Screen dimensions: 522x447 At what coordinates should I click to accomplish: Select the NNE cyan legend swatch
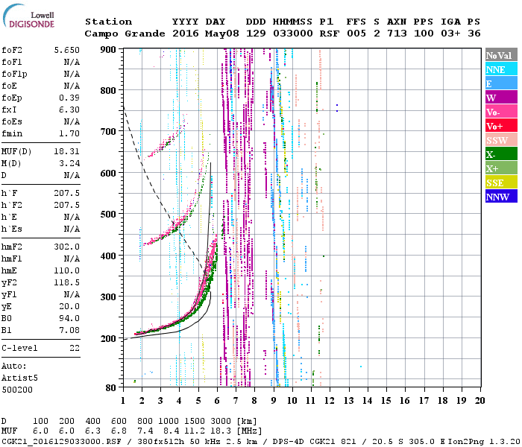pyautogui.click(x=501, y=69)
